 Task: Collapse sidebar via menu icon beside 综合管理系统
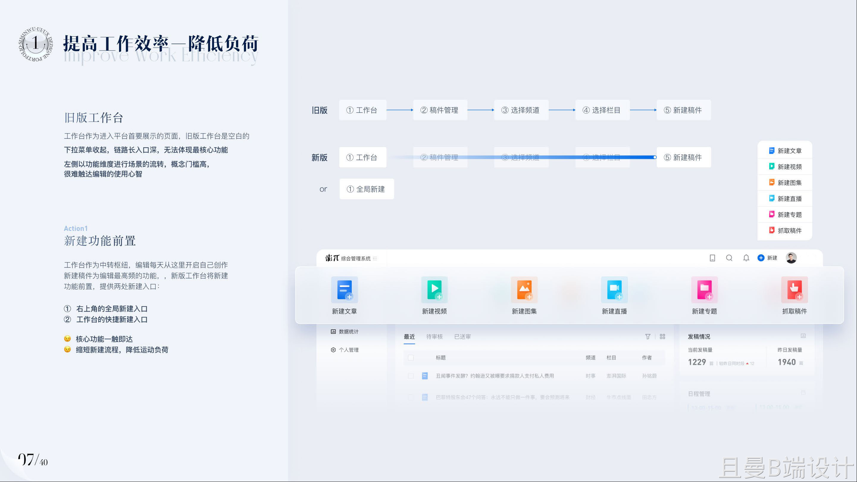coord(375,258)
